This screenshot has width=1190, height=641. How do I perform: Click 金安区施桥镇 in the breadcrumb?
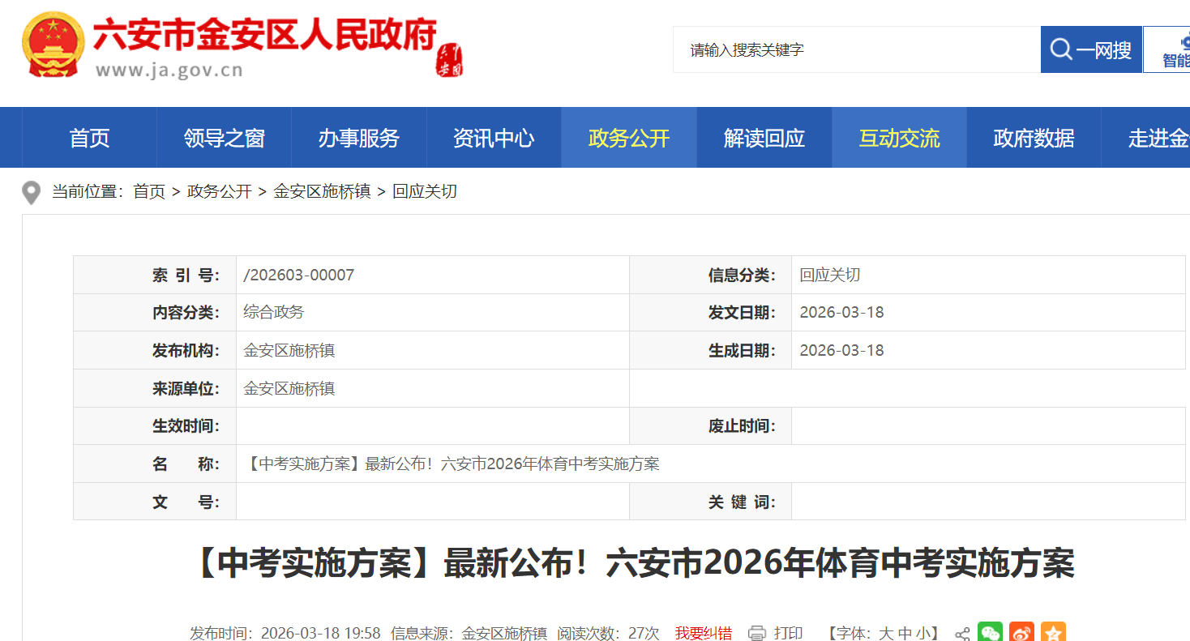point(322,192)
